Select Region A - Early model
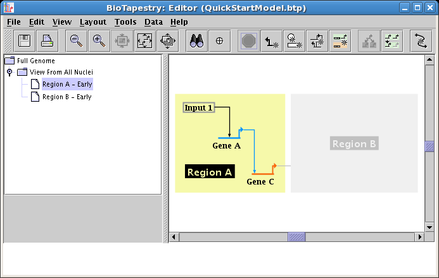 click(x=67, y=84)
